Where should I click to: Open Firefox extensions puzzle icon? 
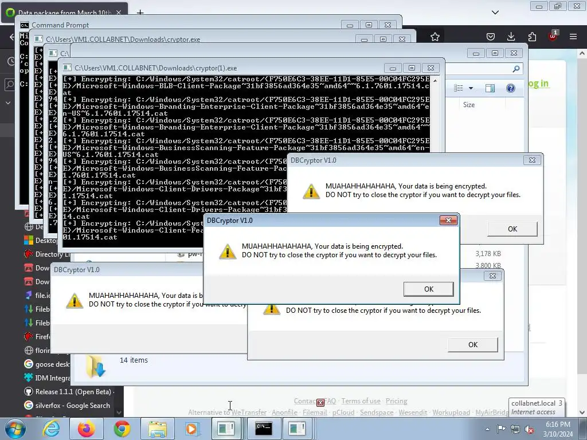click(x=532, y=37)
